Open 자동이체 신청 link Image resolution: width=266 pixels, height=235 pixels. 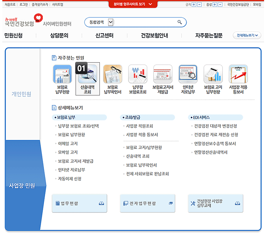point(69,179)
